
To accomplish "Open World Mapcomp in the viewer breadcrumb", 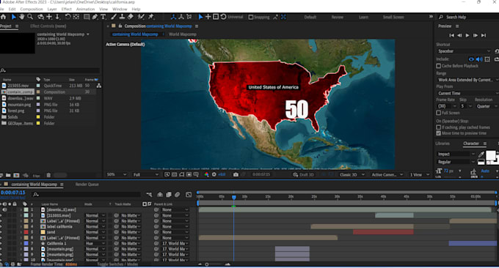I will (x=182, y=34).
